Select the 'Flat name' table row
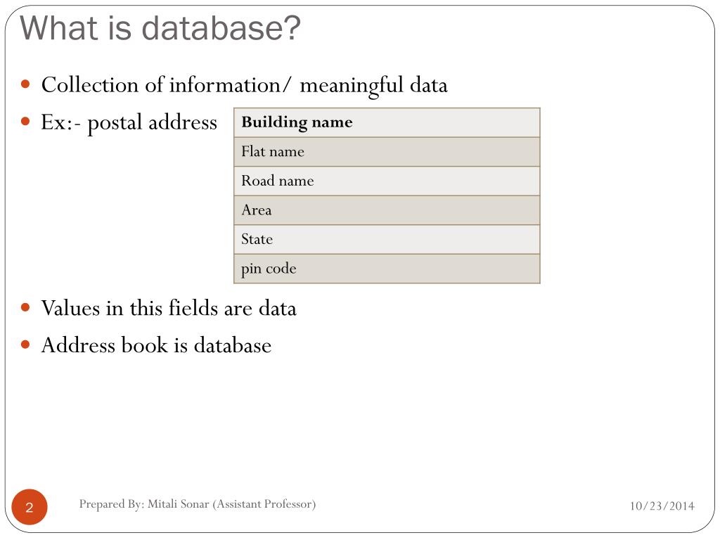The height and width of the screenshot is (540, 720). [387, 152]
